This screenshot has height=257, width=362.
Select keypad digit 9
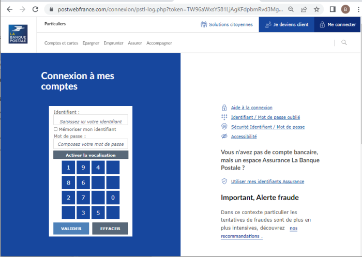tap(83, 168)
